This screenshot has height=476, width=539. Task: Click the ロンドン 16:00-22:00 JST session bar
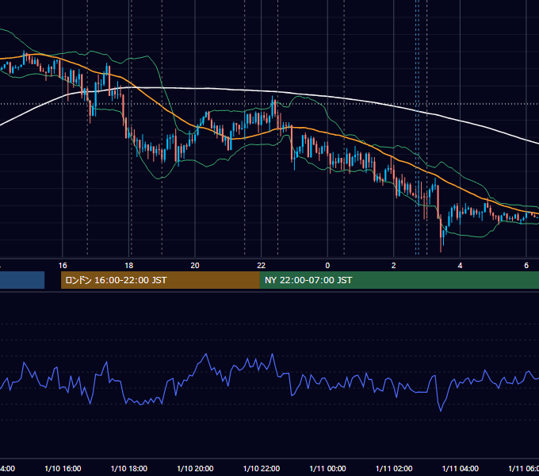[160, 280]
